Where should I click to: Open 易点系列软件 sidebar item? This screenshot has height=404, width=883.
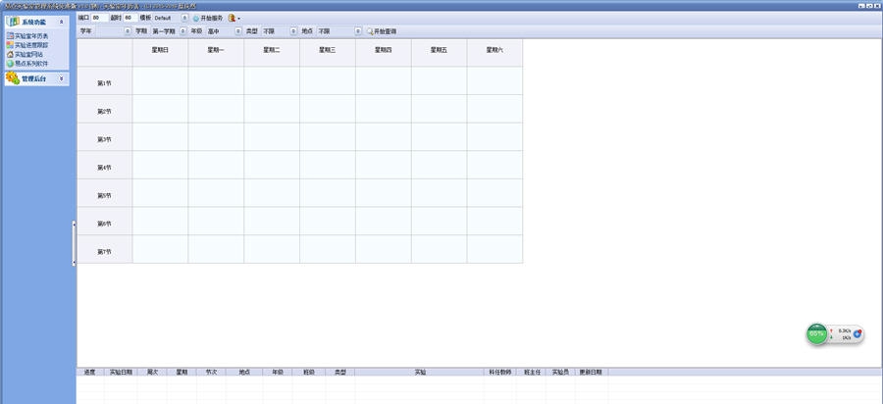[x=30, y=63]
